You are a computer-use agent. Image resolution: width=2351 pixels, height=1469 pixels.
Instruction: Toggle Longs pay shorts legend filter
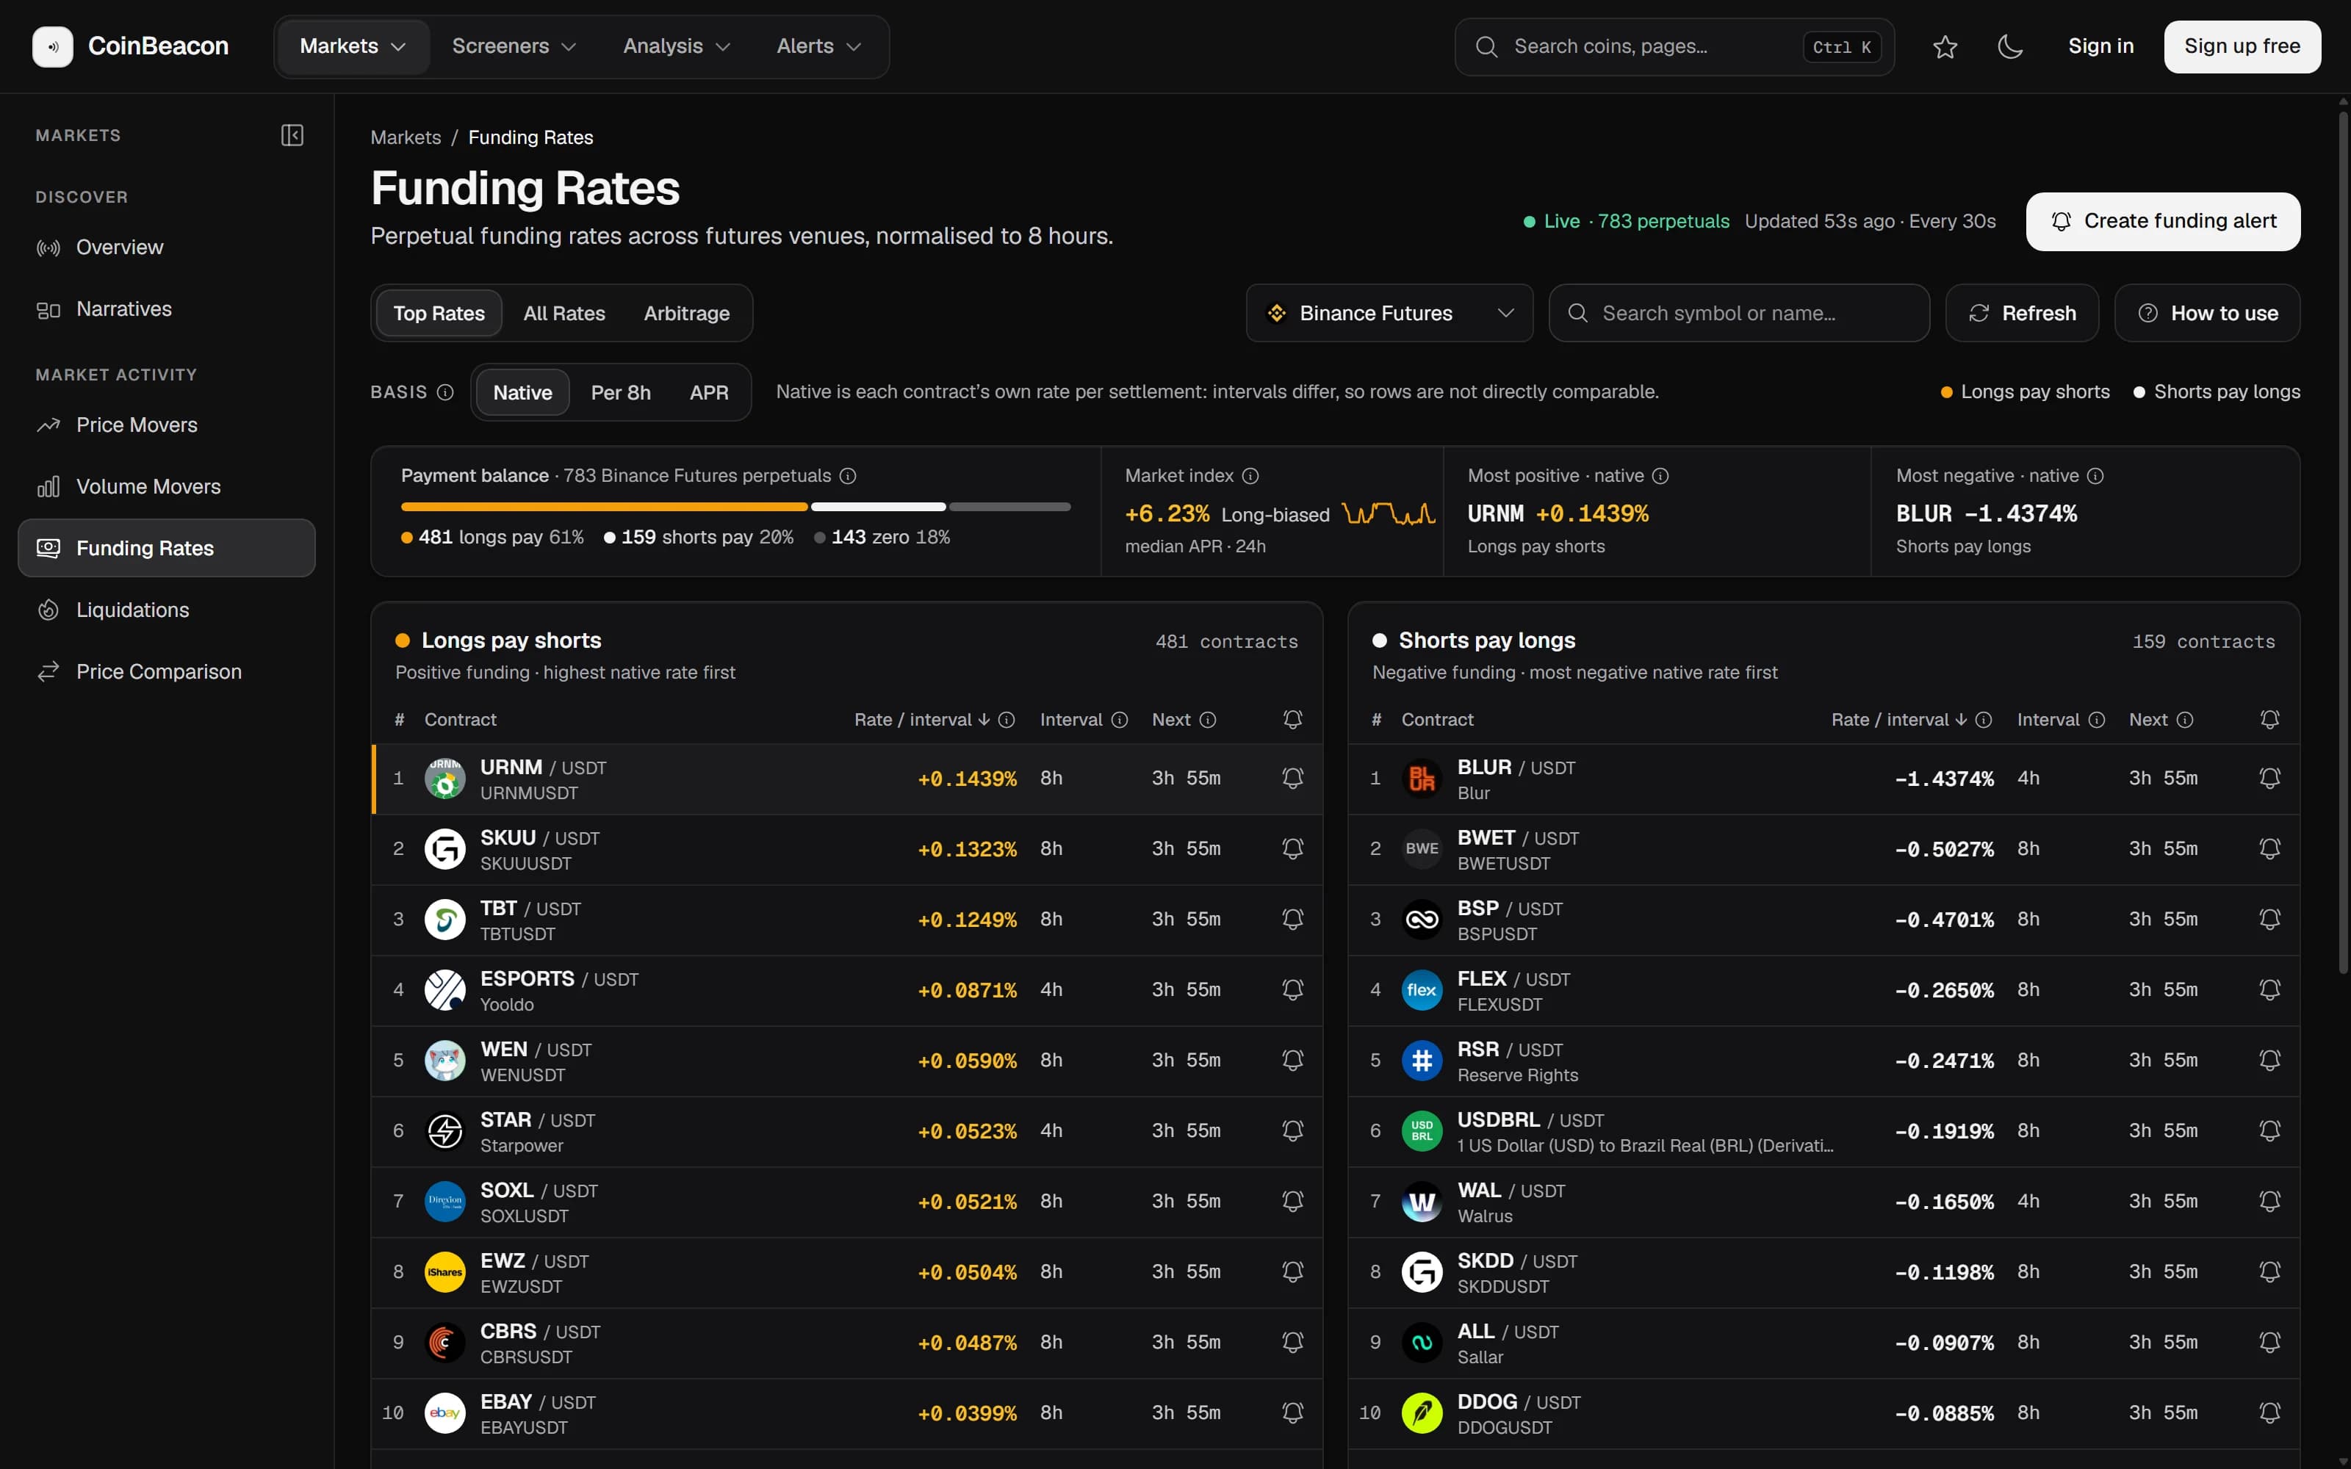[x=2025, y=391]
